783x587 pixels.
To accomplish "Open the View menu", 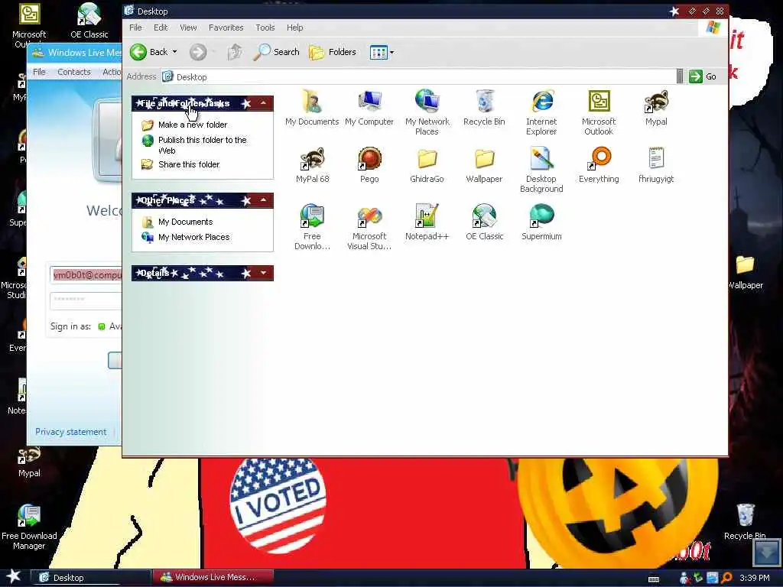I will point(188,28).
